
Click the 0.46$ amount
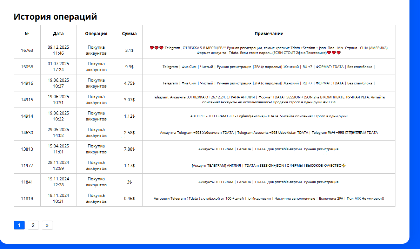click(129, 199)
